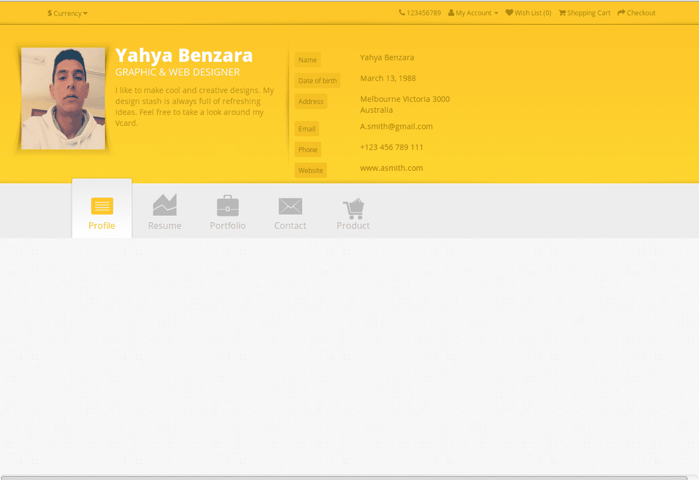699x480 pixels.
Task: Click the Wish List heart icon
Action: tap(509, 13)
